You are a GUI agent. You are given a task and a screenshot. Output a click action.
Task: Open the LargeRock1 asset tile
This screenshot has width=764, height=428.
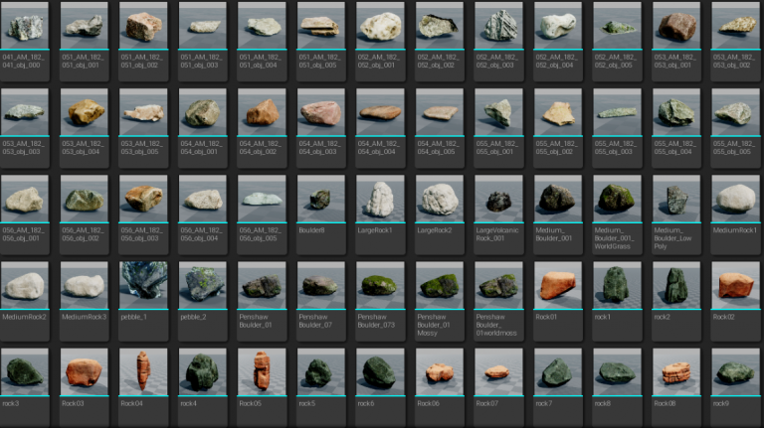tap(380, 214)
